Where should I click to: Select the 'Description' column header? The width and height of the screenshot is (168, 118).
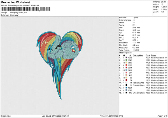click(138, 55)
